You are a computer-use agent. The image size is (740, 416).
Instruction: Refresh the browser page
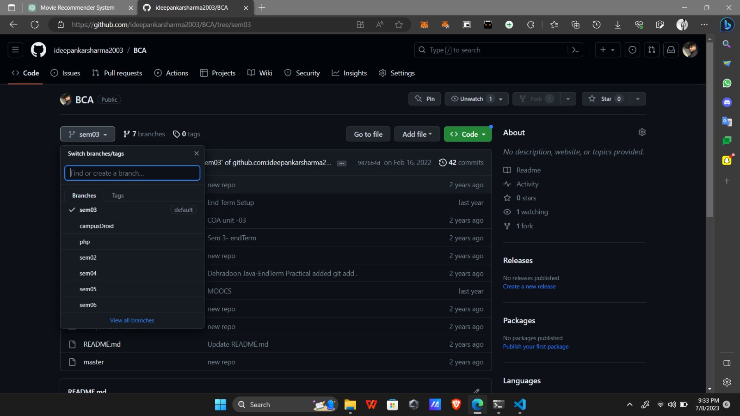[x=35, y=24]
